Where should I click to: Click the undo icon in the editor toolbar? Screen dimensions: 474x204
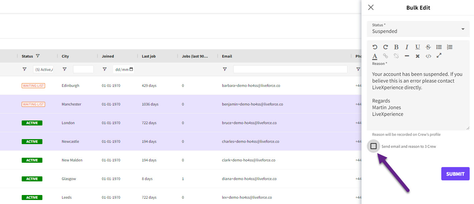(x=375, y=47)
